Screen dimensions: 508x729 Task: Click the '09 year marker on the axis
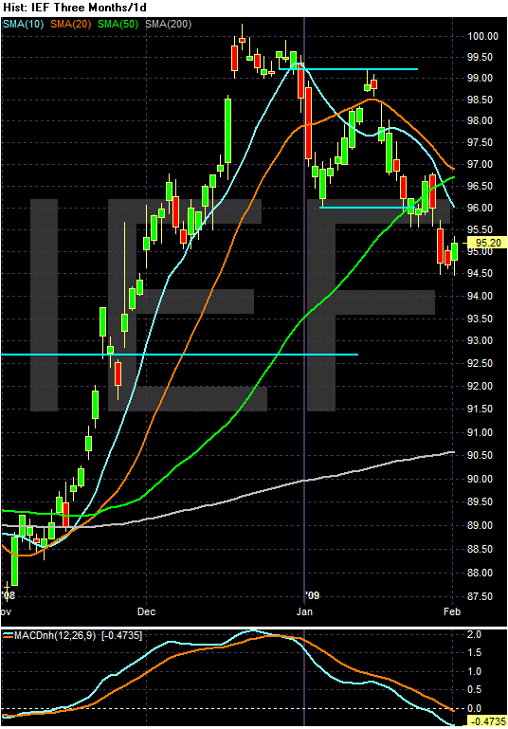point(313,595)
